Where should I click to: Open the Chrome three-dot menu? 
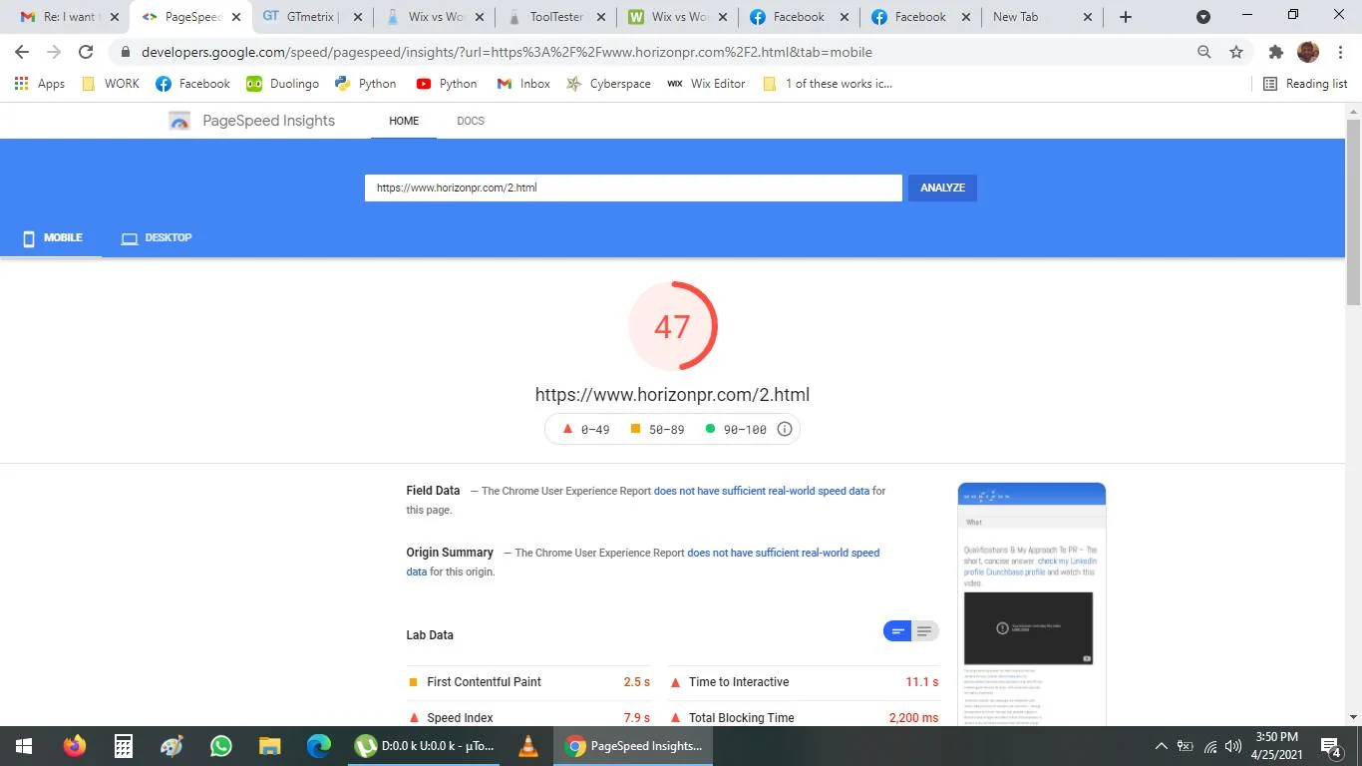click(x=1339, y=52)
